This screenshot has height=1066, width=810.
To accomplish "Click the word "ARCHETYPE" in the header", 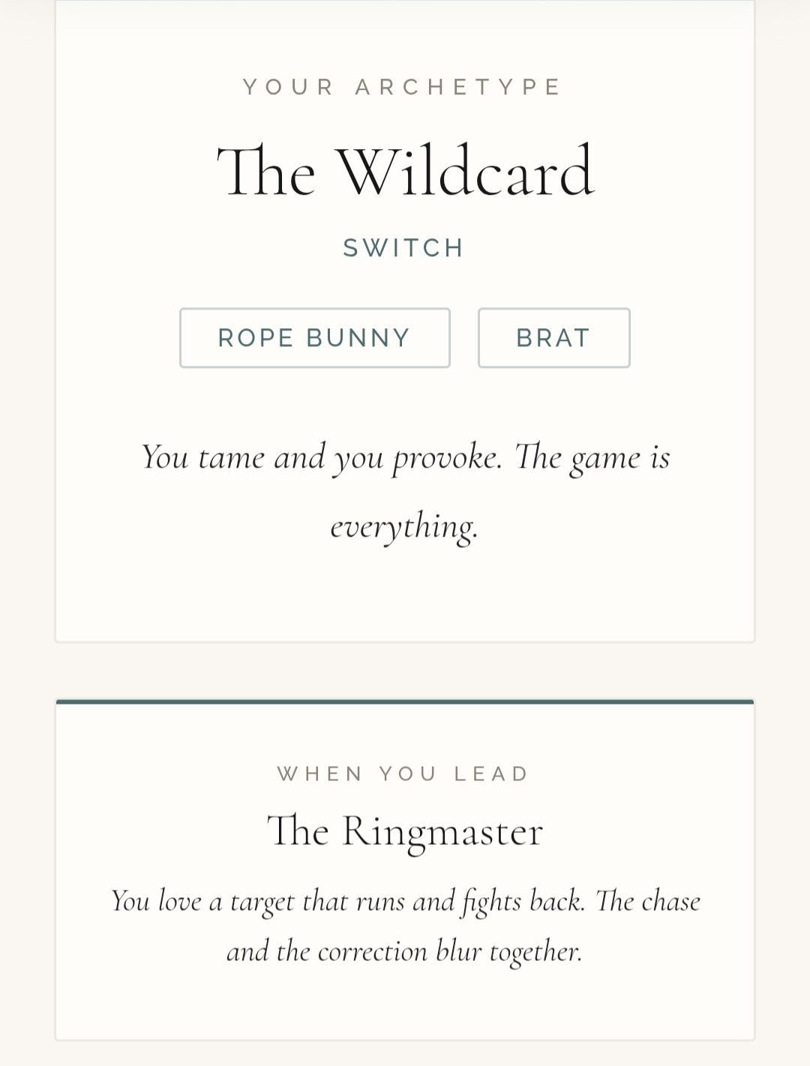I will pyautogui.click(x=458, y=87).
